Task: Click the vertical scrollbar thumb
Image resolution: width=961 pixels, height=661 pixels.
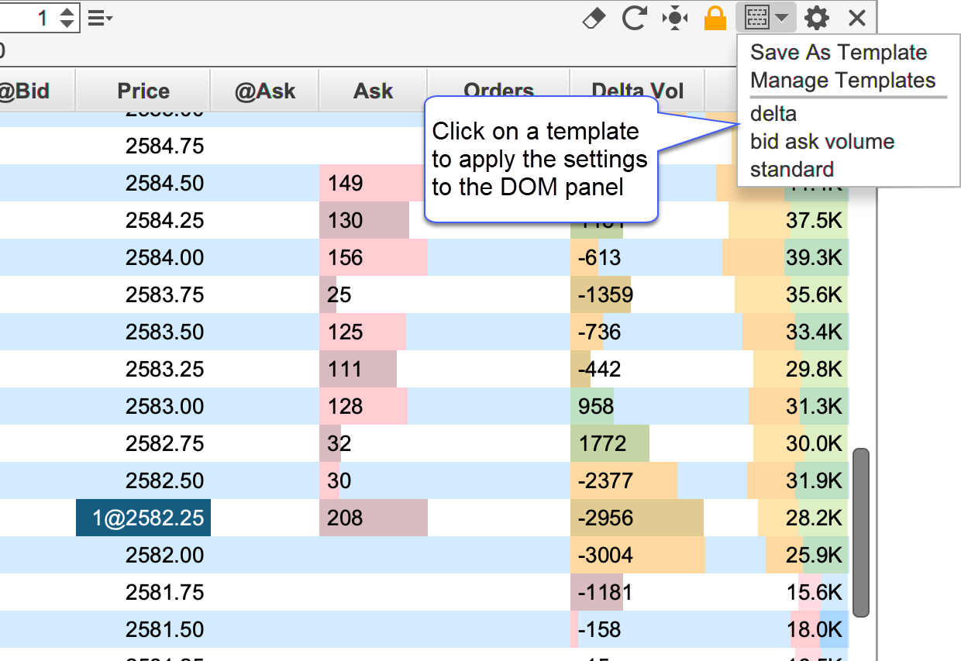Action: (x=860, y=532)
